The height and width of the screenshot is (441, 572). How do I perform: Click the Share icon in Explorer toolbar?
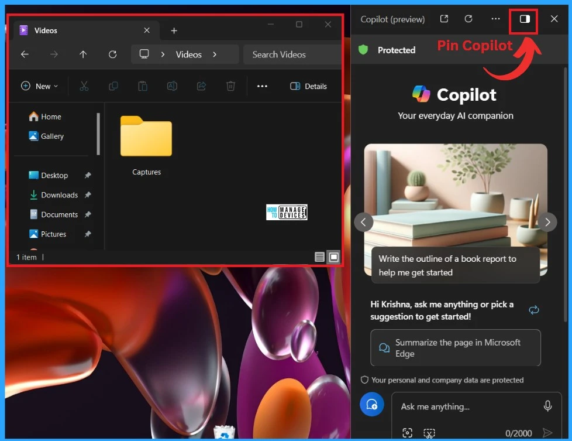(201, 86)
